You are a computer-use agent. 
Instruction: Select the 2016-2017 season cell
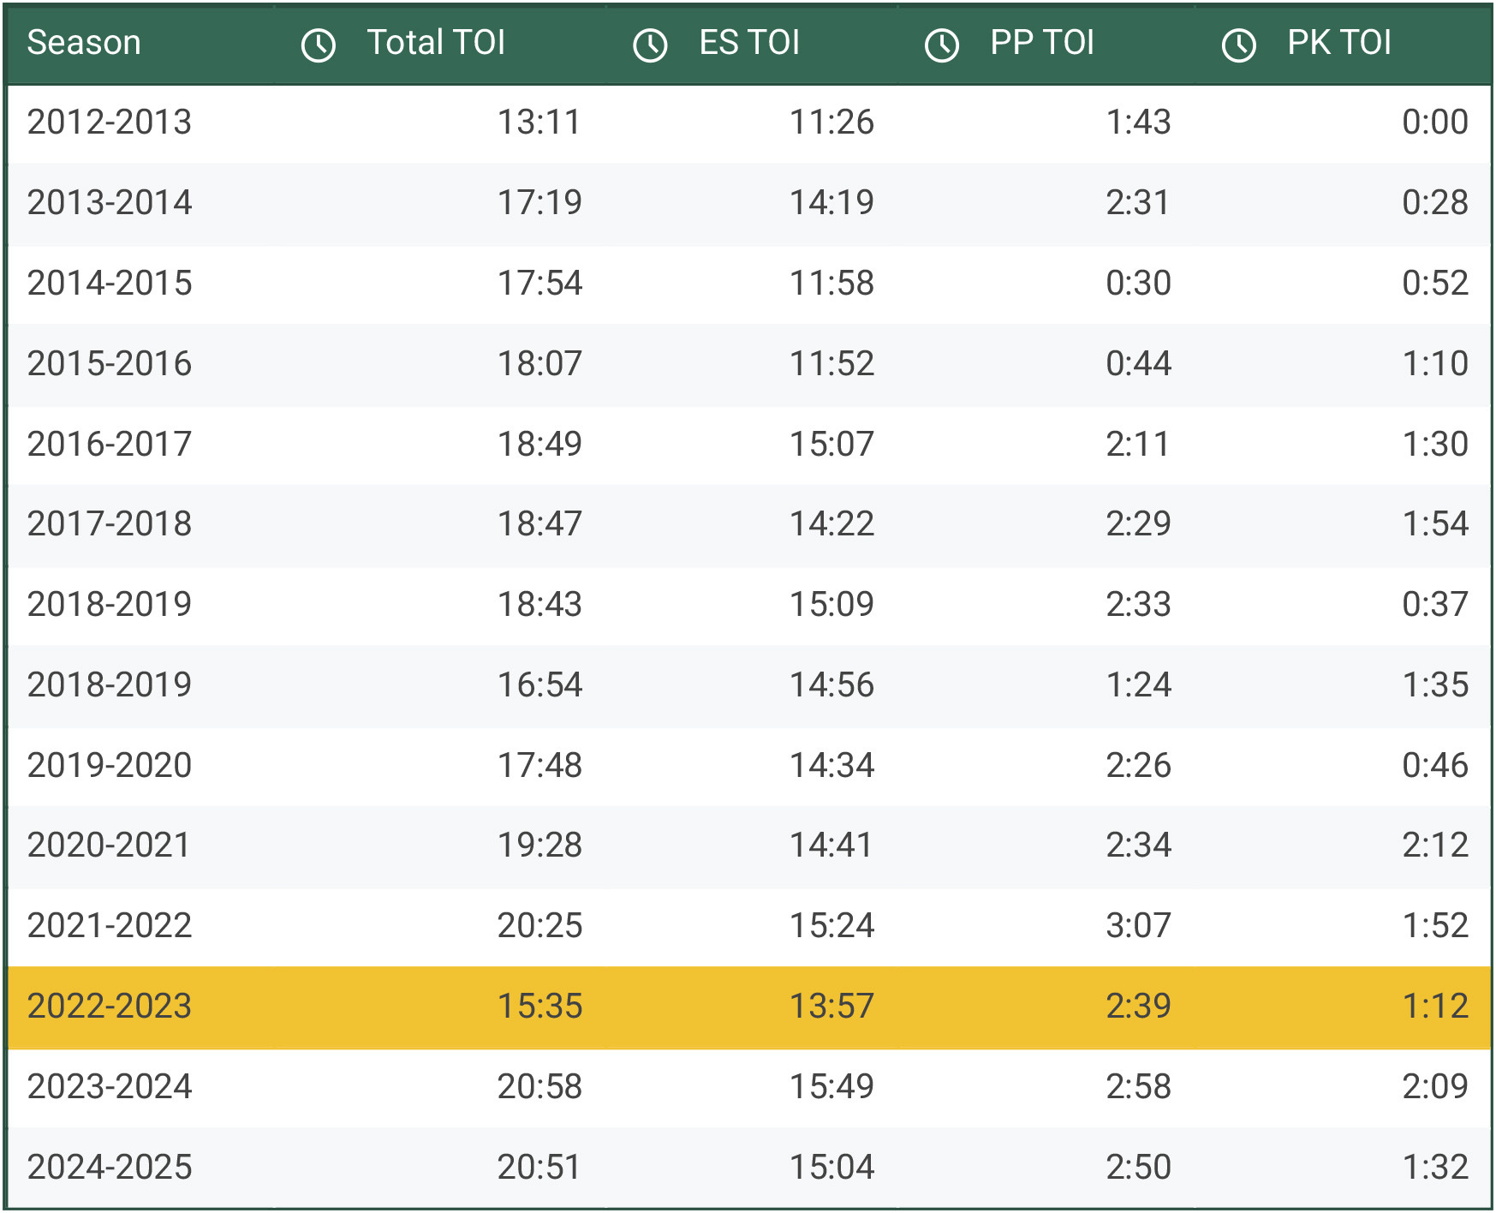tap(110, 445)
